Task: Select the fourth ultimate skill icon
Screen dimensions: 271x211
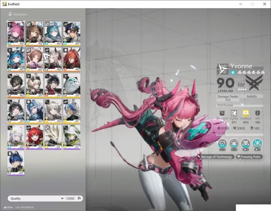Action: point(257,143)
